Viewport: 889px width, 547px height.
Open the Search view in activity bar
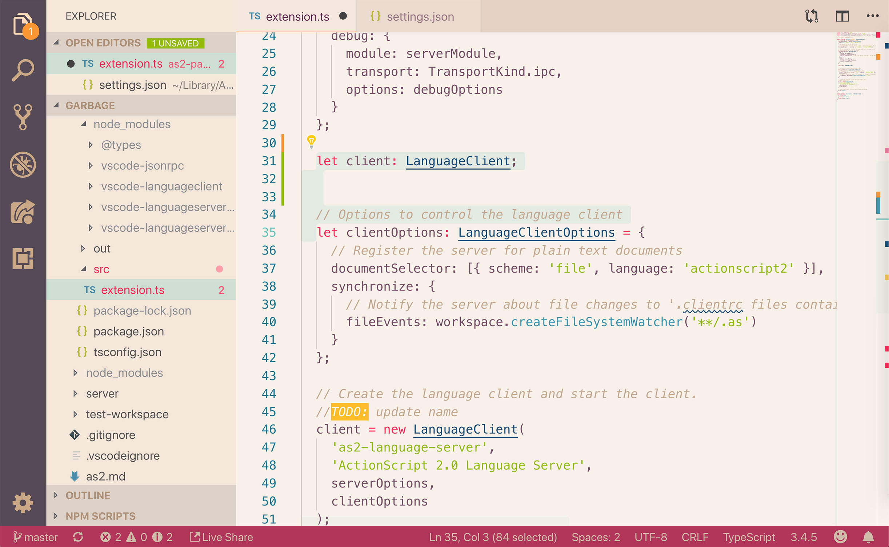click(x=23, y=70)
